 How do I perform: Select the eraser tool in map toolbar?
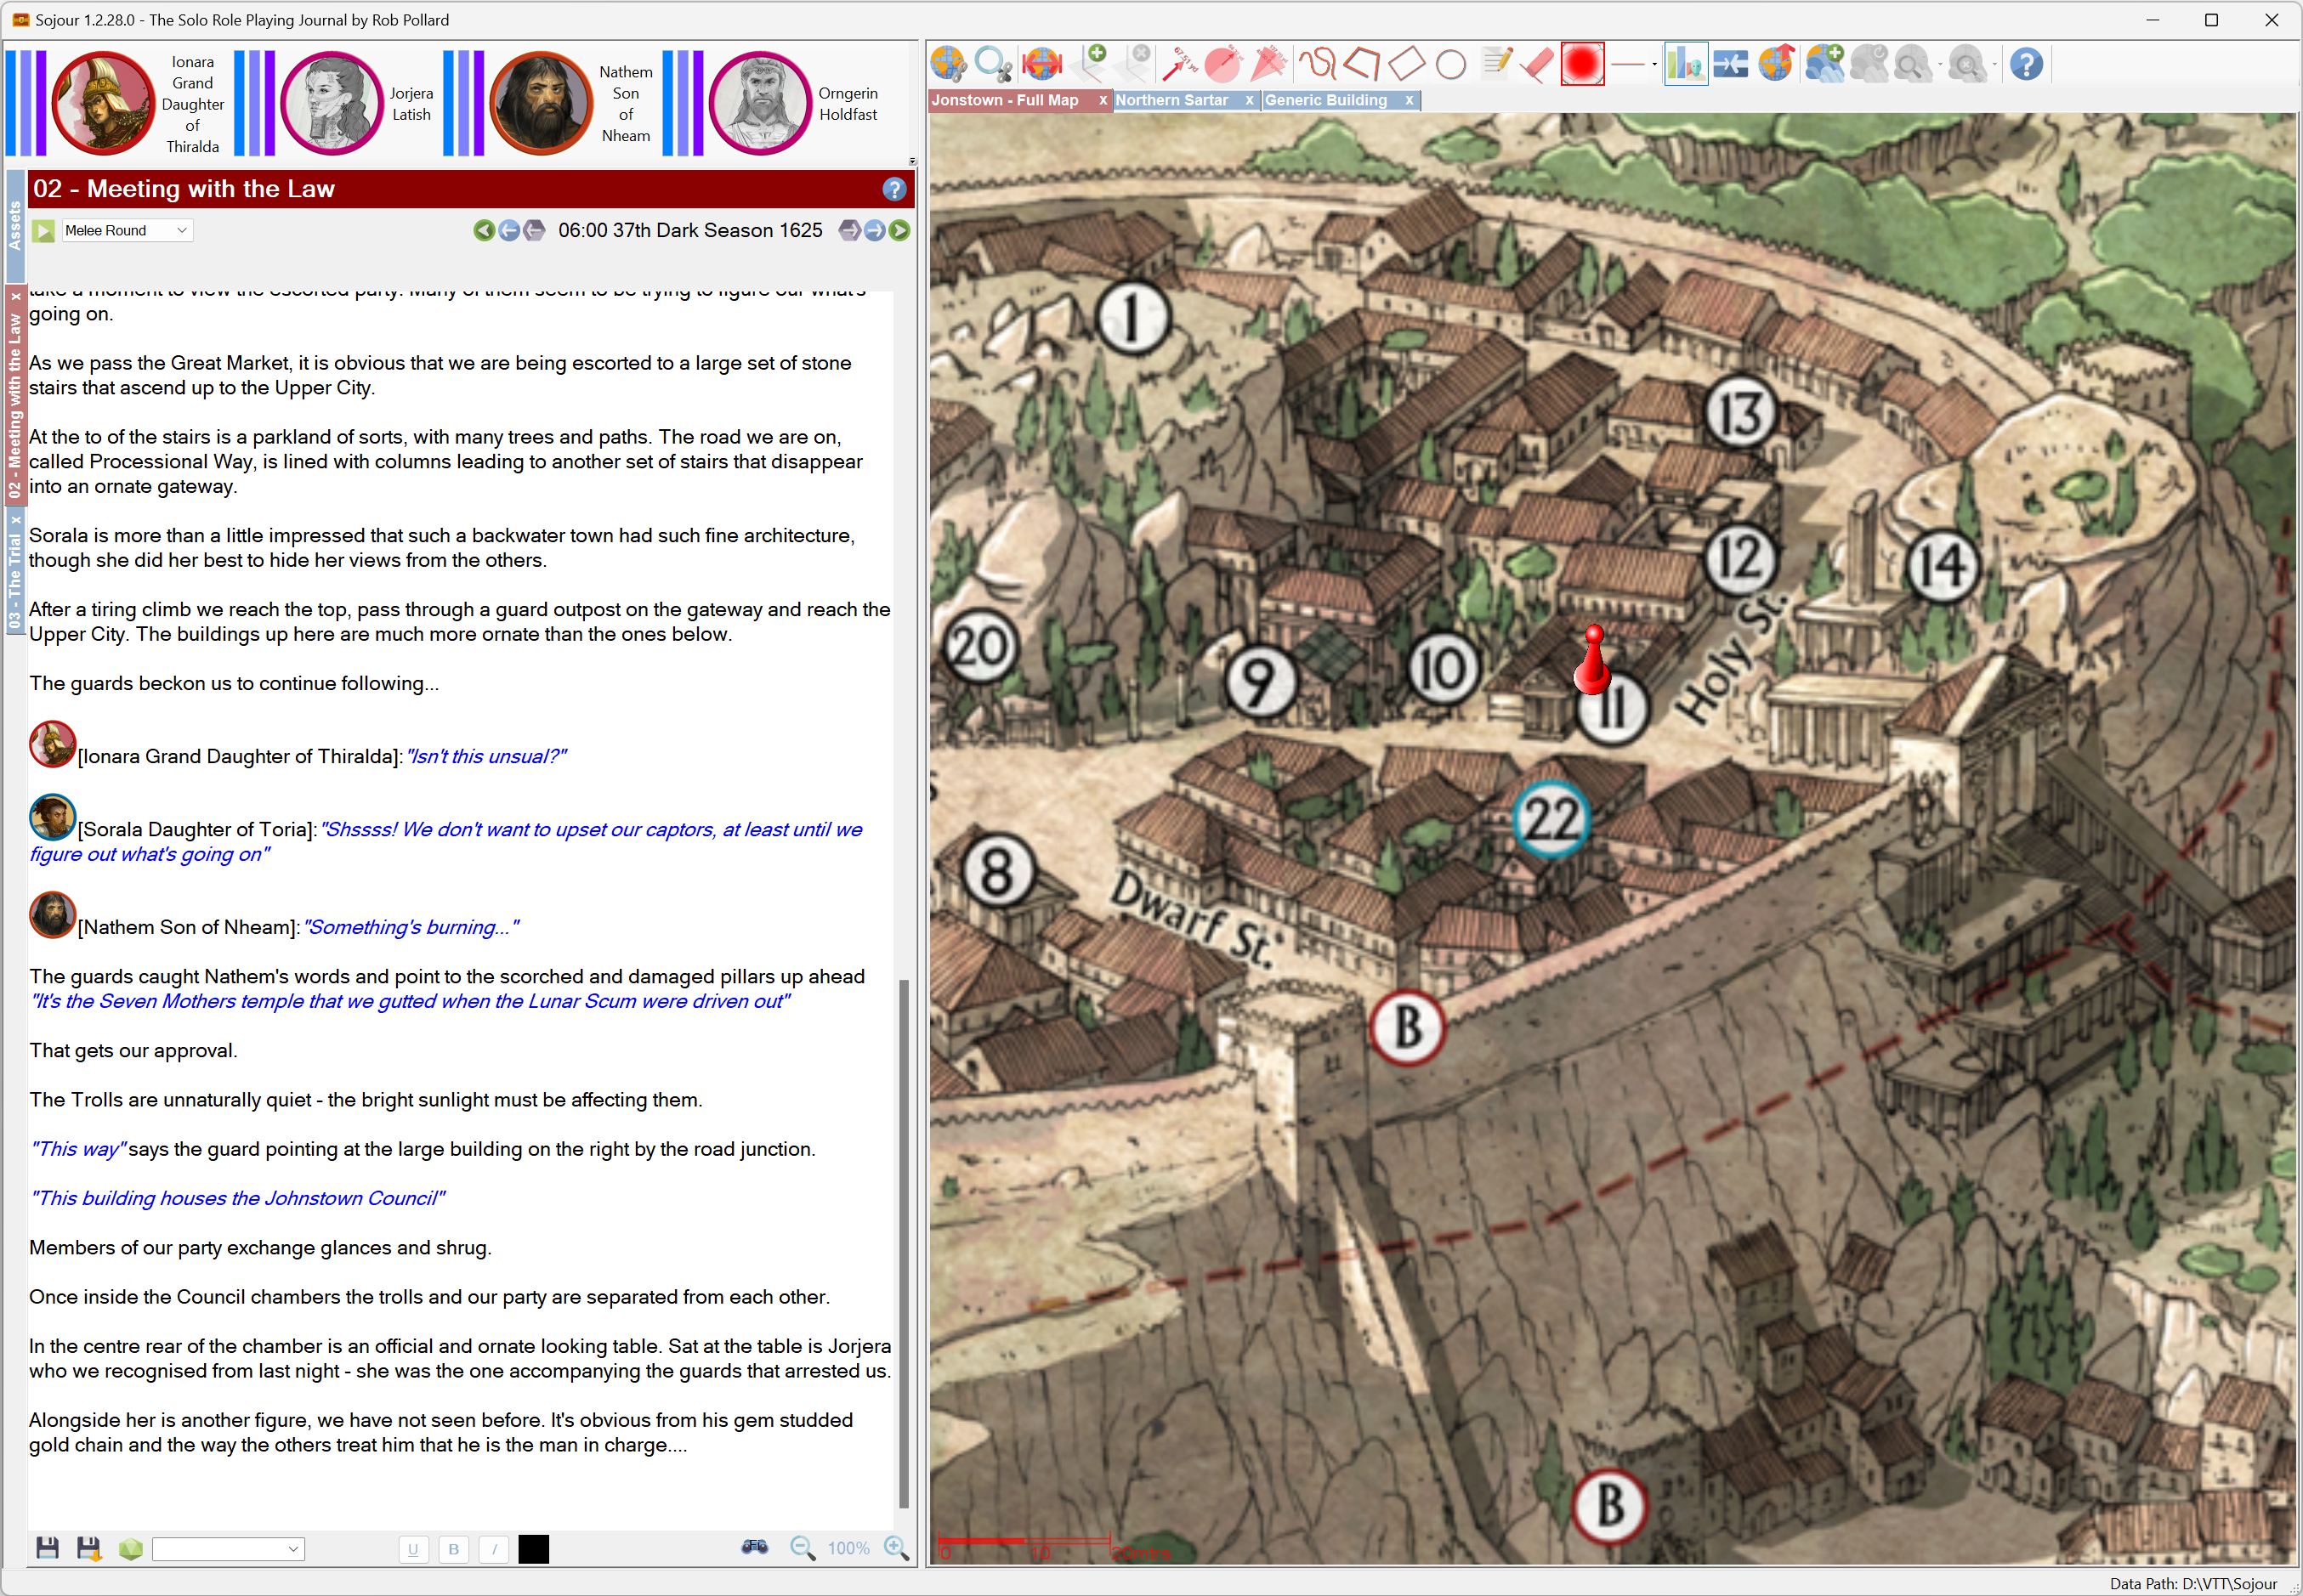(x=1537, y=64)
